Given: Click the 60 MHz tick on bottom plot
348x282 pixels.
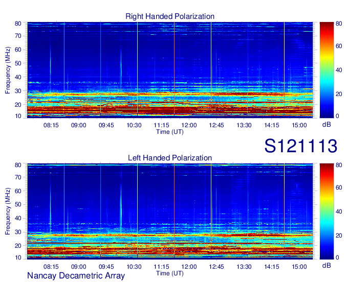Looking at the screenshot, I should click(x=18, y=191).
